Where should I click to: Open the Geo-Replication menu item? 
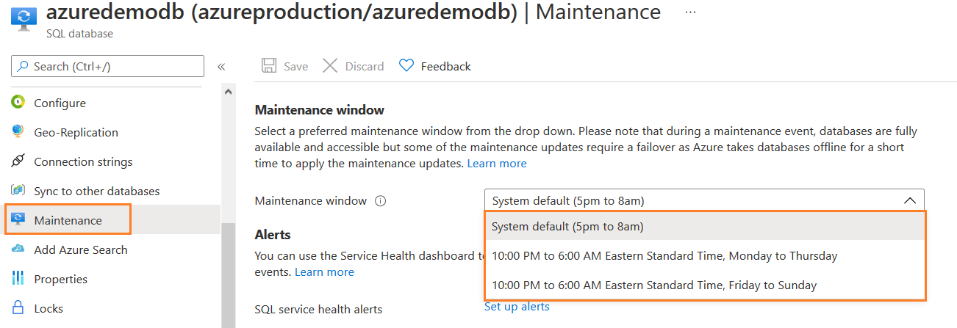coord(76,132)
